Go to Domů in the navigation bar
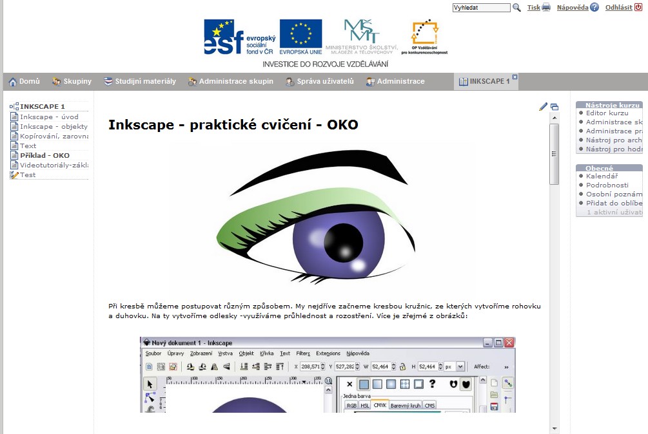 (x=25, y=81)
